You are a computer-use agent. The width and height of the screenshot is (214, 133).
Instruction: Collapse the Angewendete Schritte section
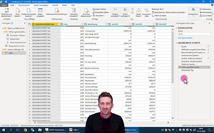click(x=176, y=43)
